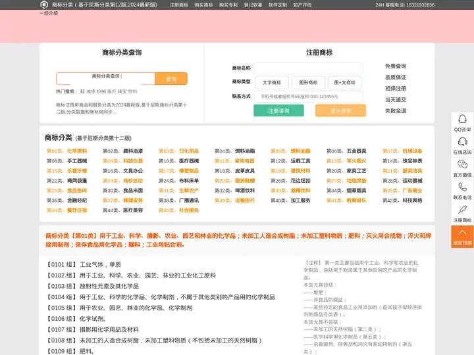Open 第12类 运输工具 category
Viewport: 474px width, 355px height.
coord(290,161)
